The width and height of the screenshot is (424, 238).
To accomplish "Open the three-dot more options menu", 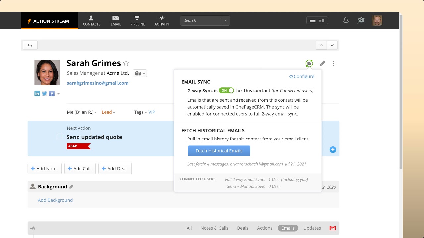I will tap(334, 63).
